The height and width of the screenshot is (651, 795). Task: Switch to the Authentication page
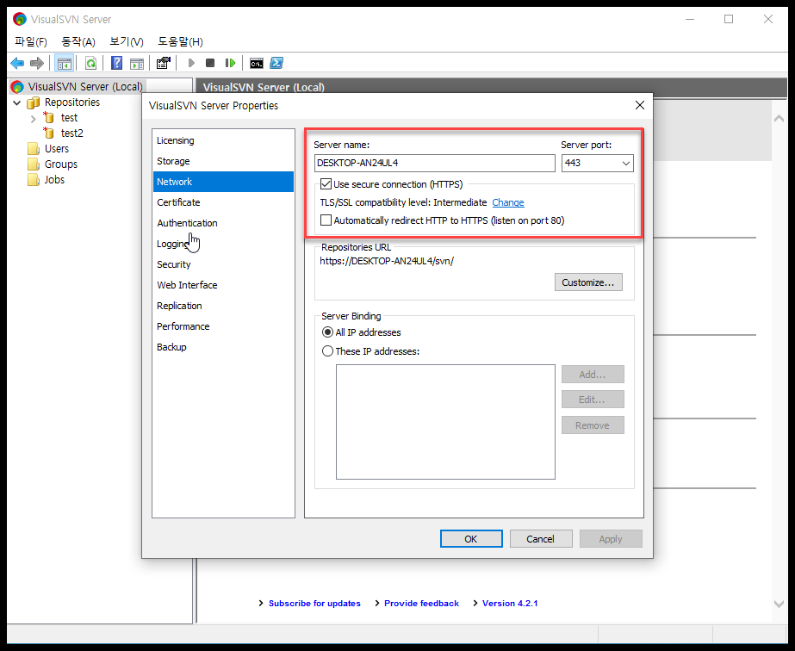223,223
